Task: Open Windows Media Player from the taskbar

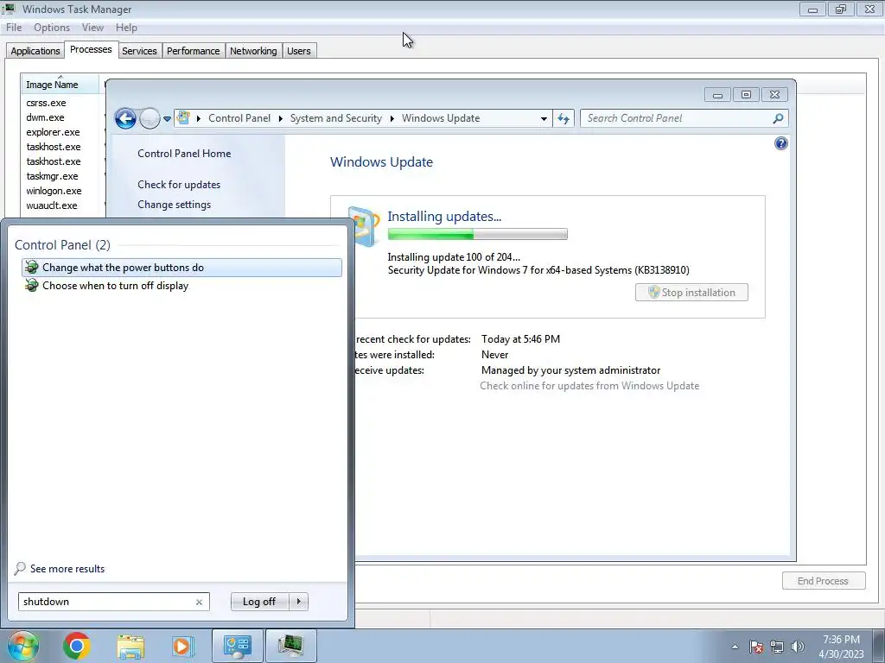Action: tap(182, 646)
